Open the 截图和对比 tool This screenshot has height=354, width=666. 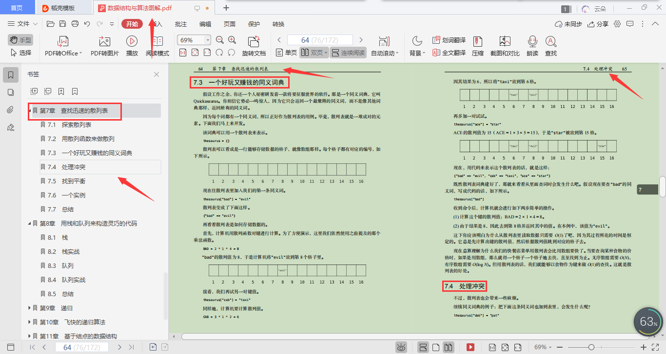click(505, 46)
